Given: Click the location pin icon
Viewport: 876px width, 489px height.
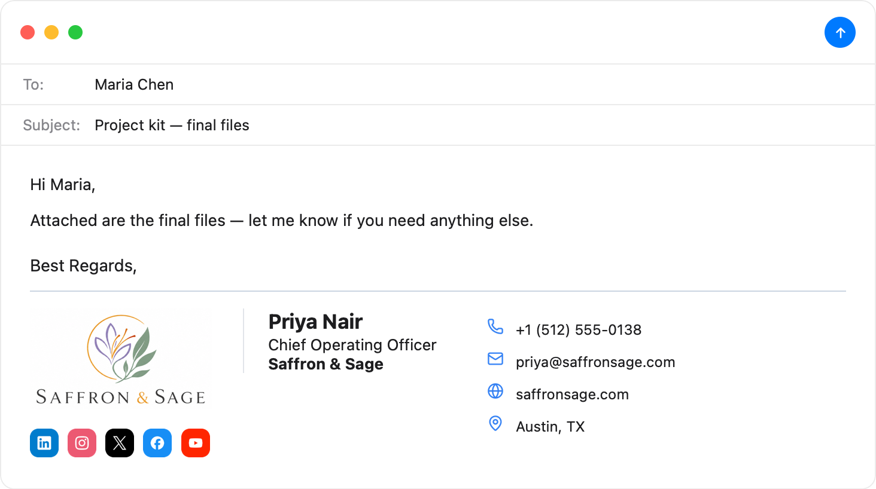Looking at the screenshot, I should (495, 423).
